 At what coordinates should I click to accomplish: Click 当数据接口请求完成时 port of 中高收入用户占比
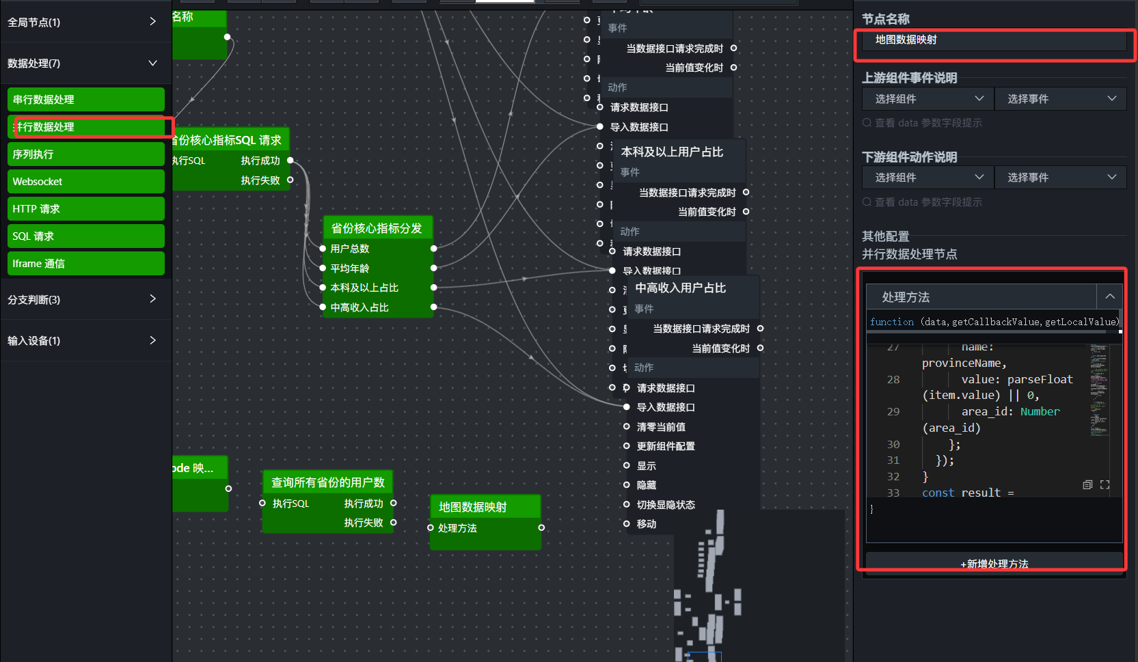point(760,329)
